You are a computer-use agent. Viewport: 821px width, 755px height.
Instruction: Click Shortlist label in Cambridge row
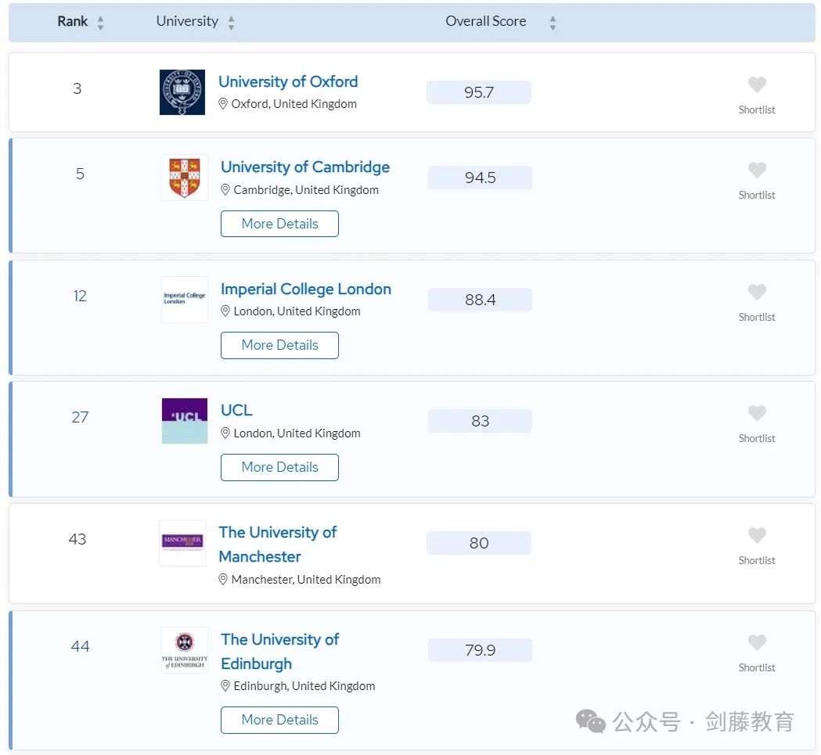click(757, 196)
